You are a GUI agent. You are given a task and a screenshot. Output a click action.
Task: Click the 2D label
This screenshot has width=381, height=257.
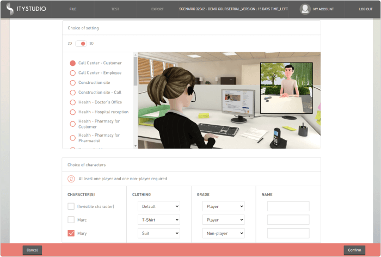pyautogui.click(x=70, y=44)
